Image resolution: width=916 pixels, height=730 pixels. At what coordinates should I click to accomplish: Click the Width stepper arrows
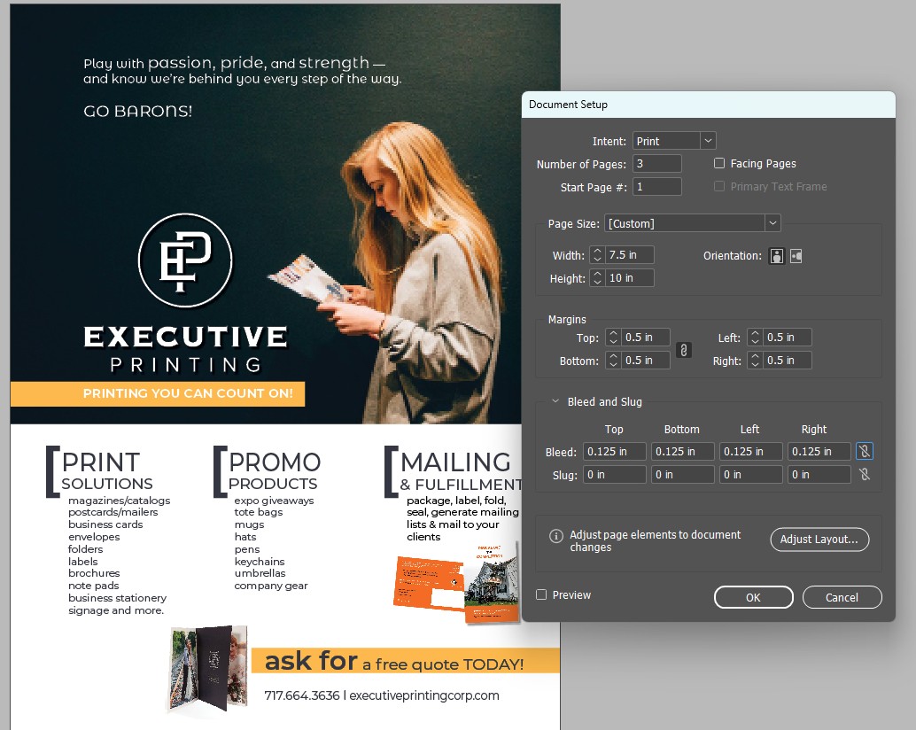click(x=597, y=254)
